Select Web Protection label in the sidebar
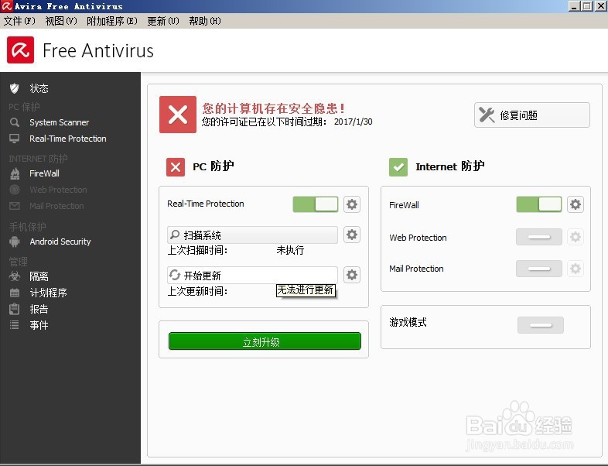The width and height of the screenshot is (608, 466). coord(58,190)
